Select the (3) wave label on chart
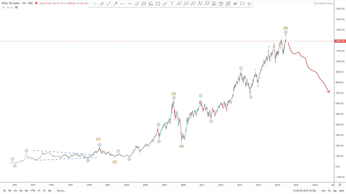 pos(174,94)
